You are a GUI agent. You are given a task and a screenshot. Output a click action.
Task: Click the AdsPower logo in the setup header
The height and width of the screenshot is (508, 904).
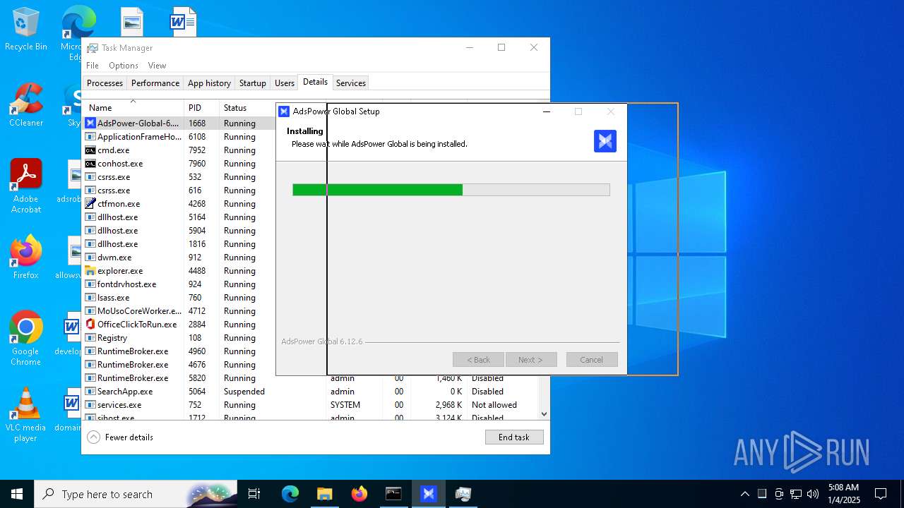pos(605,141)
